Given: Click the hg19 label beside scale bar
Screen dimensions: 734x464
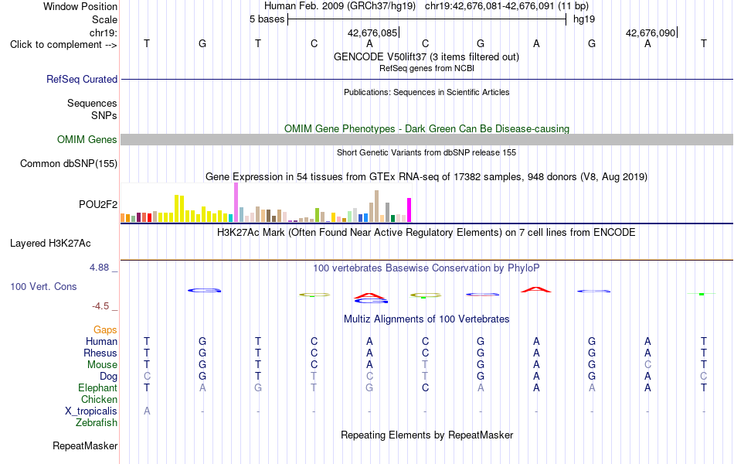Looking at the screenshot, I should click(x=584, y=19).
